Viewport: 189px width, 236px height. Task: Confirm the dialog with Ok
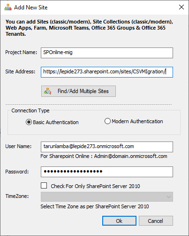[119, 221]
